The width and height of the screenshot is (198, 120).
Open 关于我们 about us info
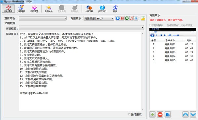tap(102, 9)
